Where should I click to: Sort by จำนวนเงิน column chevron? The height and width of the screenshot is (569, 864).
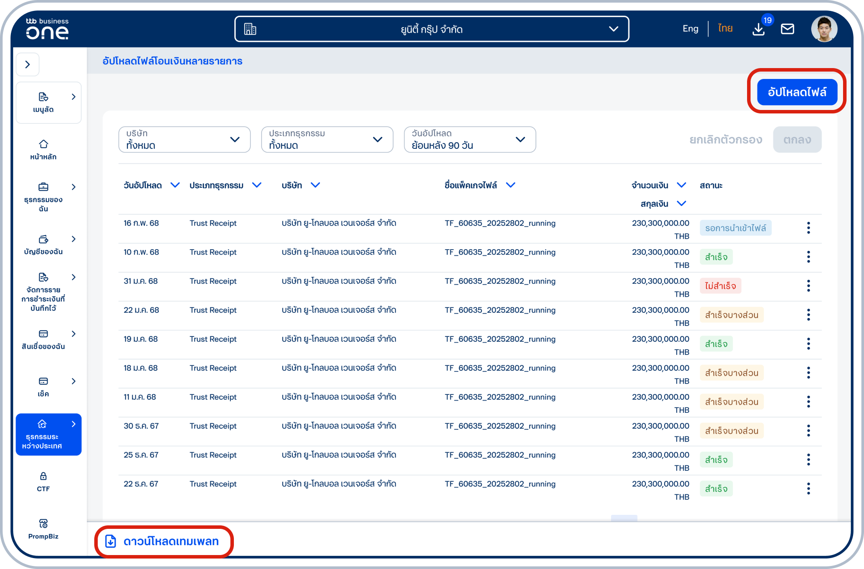pos(681,185)
